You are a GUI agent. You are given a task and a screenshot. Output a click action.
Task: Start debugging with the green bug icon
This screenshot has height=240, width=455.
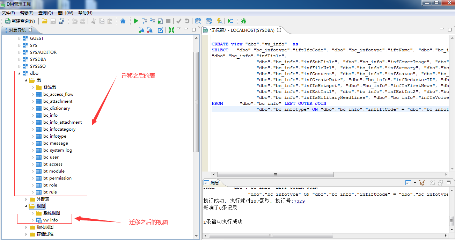[243, 21]
